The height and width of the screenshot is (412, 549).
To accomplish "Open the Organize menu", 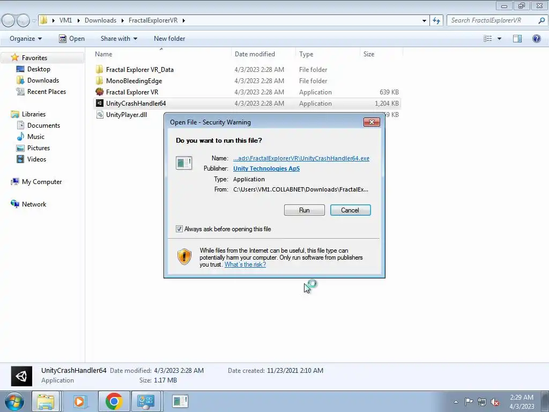I will tap(26, 39).
